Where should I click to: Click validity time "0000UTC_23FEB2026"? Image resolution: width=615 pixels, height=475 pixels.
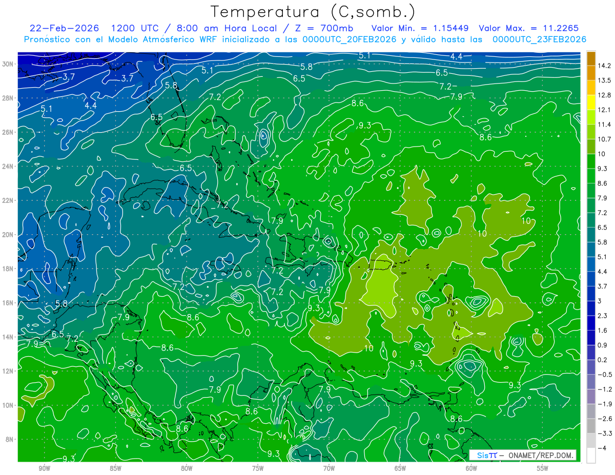(x=539, y=39)
